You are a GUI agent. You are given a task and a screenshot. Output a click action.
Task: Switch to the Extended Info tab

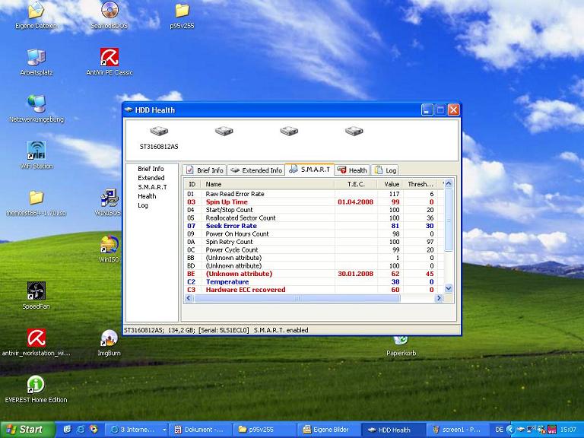255,170
